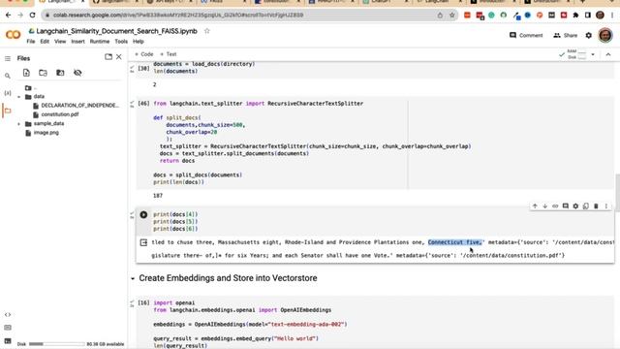Toggle hidden files visibility icon

[x=77, y=73]
